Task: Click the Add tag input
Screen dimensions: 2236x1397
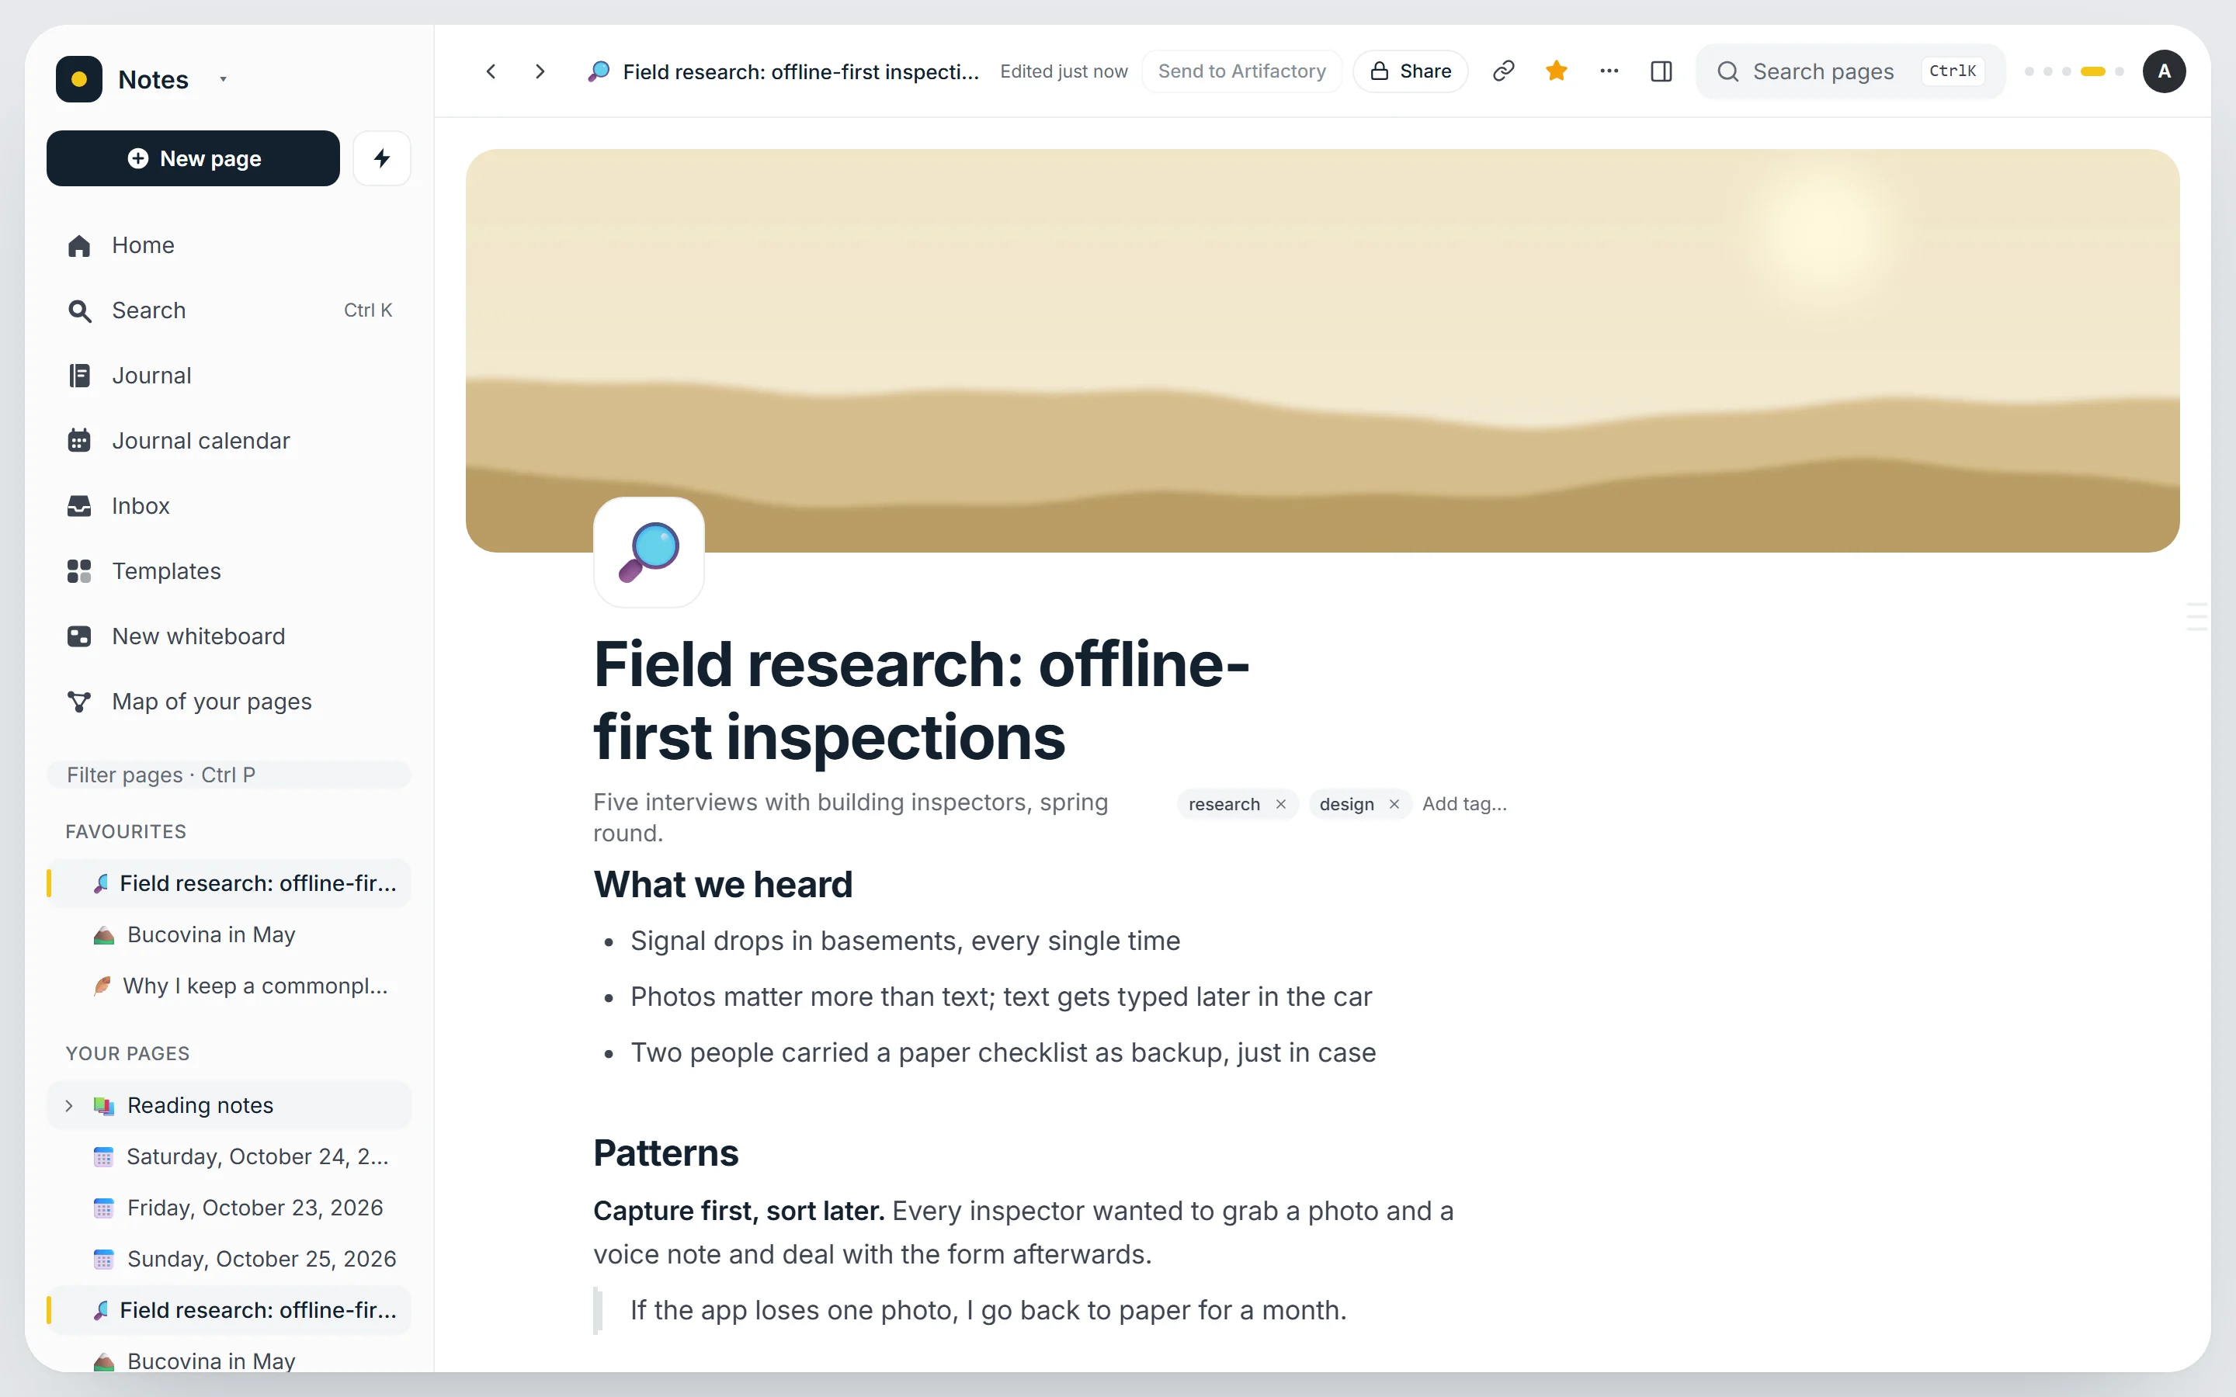Action: (x=1464, y=804)
